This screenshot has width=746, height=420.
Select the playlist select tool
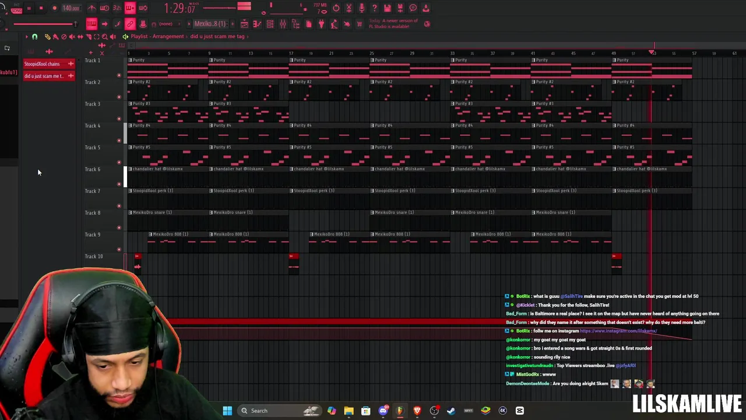[x=97, y=37]
